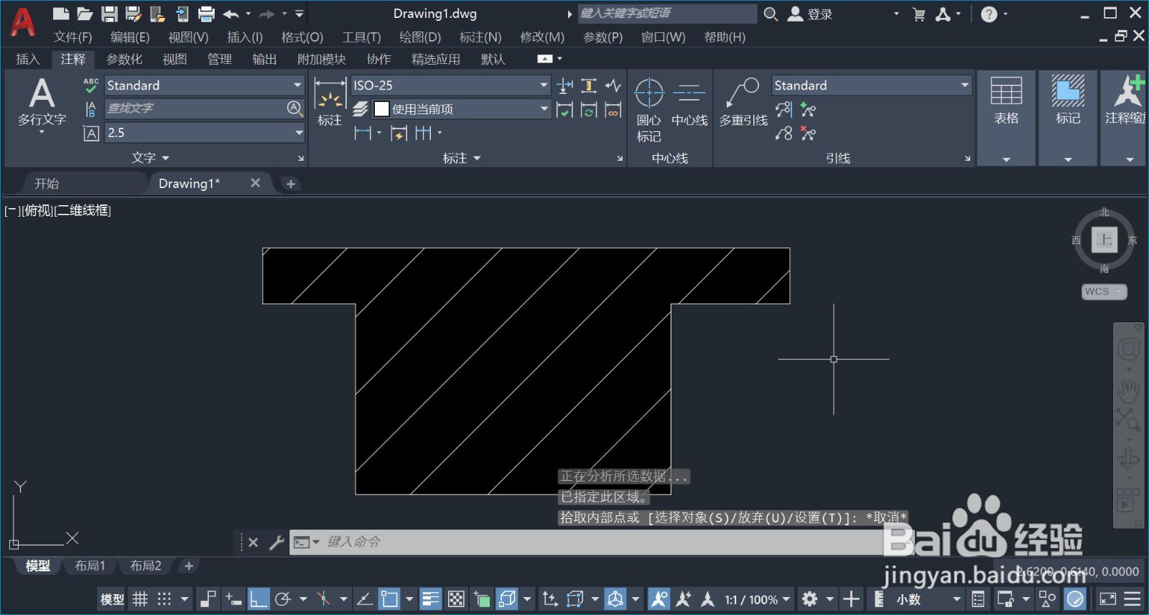This screenshot has width=1149, height=615.
Task: Open the 绘图(D) menu
Action: [x=420, y=37]
